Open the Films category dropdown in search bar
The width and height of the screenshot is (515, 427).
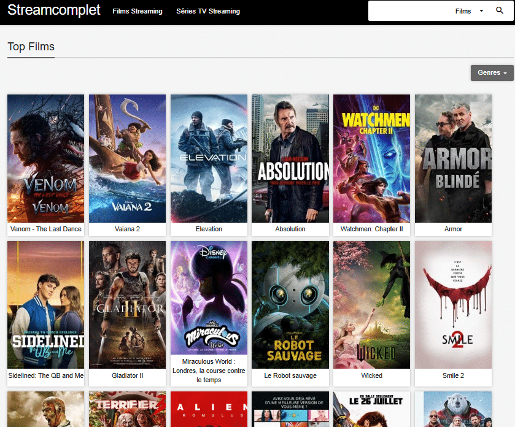(x=469, y=11)
